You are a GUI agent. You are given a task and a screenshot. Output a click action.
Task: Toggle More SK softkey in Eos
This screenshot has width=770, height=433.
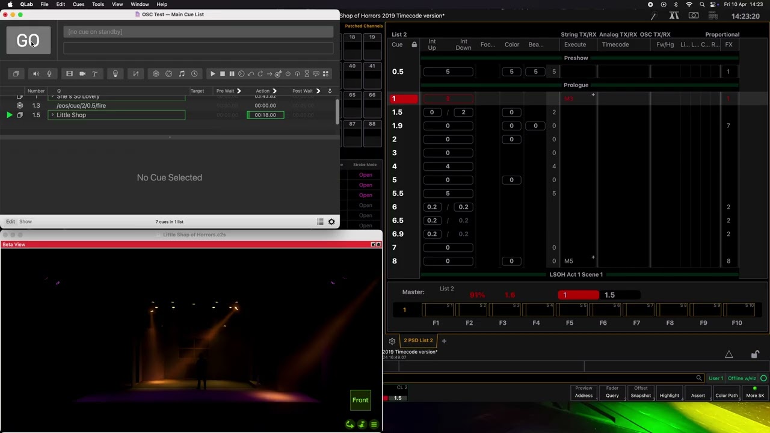coord(755,392)
